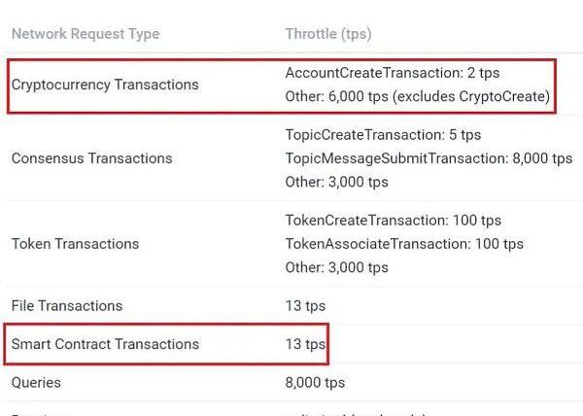
Task: Select the Consensus Transactions row label
Action: pyautogui.click(x=91, y=158)
